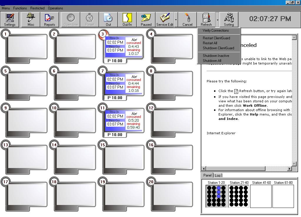Choose Shutdown All menu entry

click(219, 60)
